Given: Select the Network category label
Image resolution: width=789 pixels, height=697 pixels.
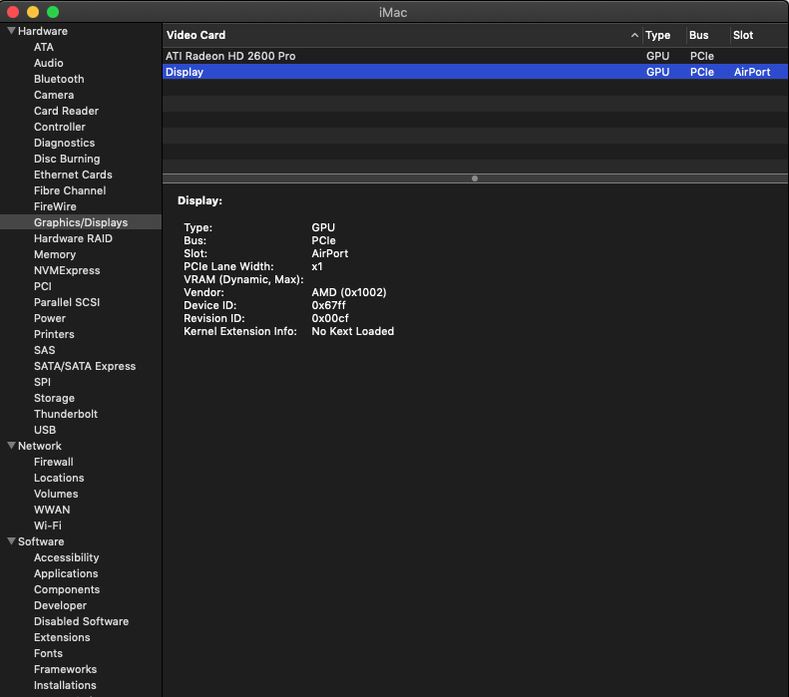Looking at the screenshot, I should 40,446.
